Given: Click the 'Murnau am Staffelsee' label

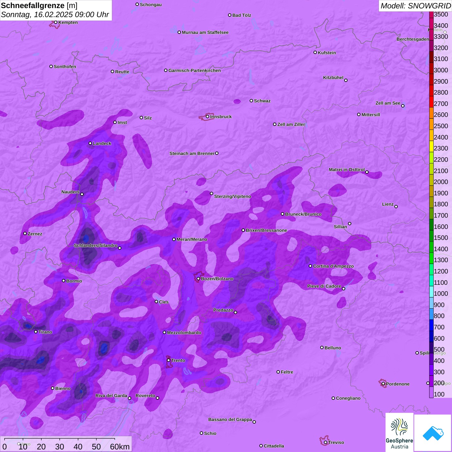Looking at the screenshot, I should tap(205, 32).
